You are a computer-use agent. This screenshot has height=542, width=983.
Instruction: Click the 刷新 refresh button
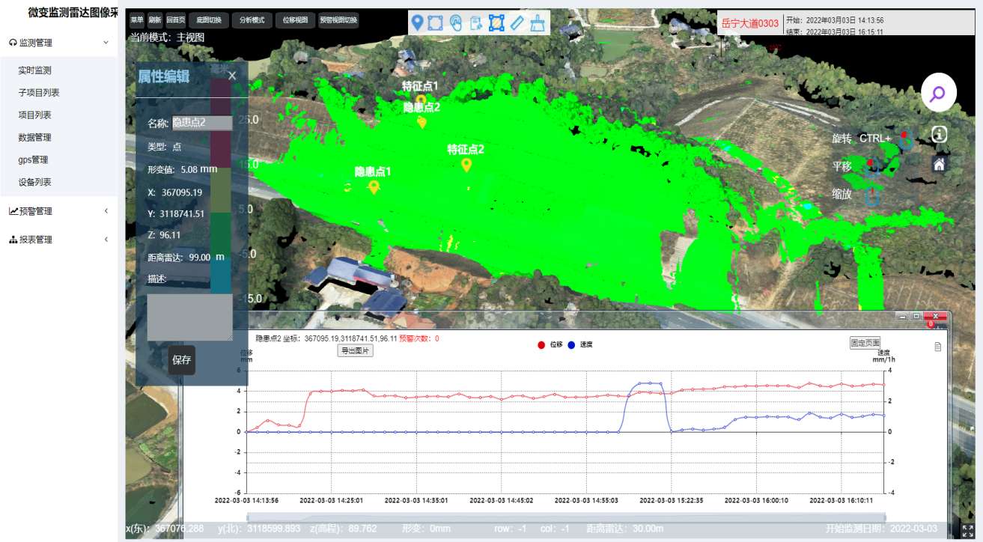(x=155, y=20)
